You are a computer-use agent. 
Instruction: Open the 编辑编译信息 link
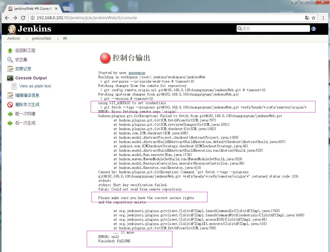pyautogui.click(x=27, y=95)
